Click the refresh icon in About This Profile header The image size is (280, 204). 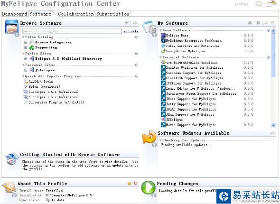click(x=135, y=183)
